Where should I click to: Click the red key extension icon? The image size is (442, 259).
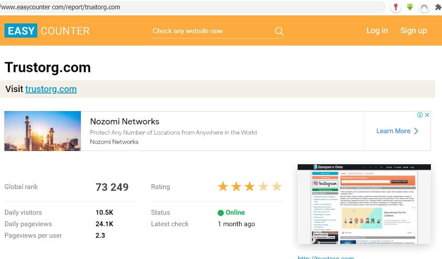395,7
